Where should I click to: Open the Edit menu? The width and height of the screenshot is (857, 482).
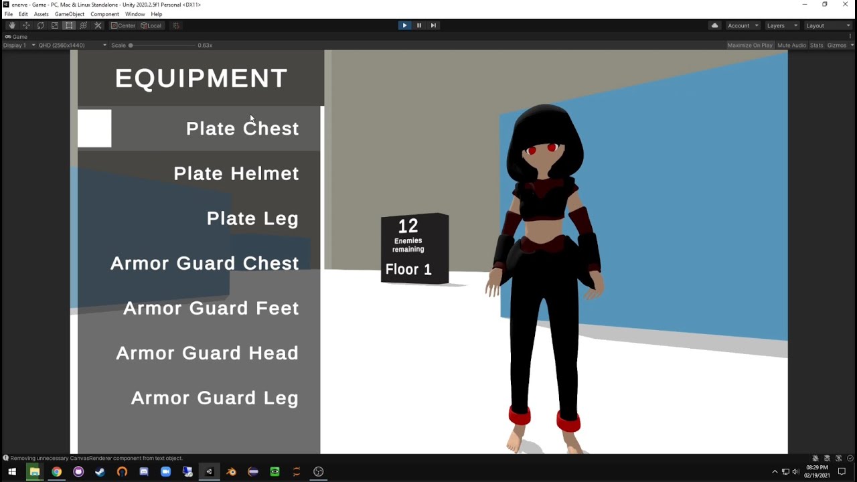click(x=23, y=14)
